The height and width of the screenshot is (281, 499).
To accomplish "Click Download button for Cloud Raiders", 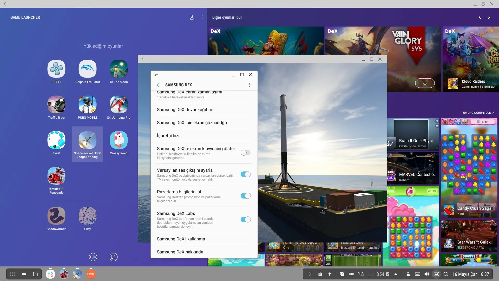I will coord(424,83).
